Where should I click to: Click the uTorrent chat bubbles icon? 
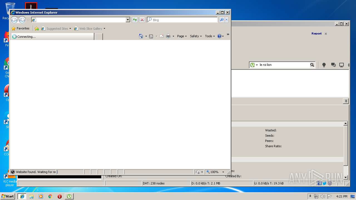point(333,65)
